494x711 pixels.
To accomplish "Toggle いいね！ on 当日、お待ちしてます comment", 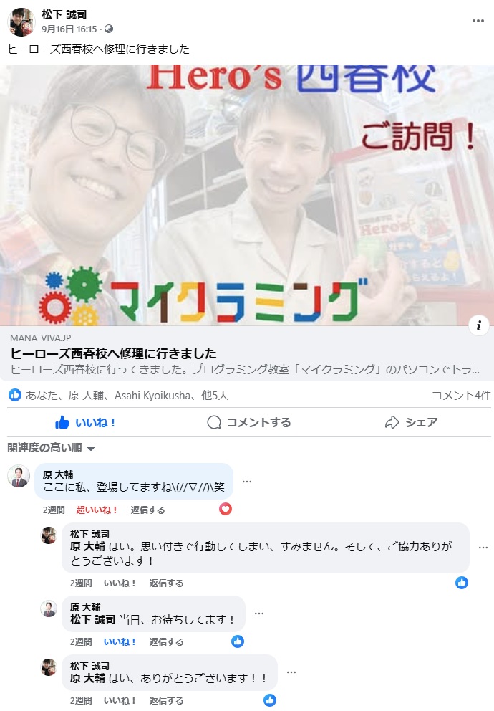I will click(x=120, y=642).
